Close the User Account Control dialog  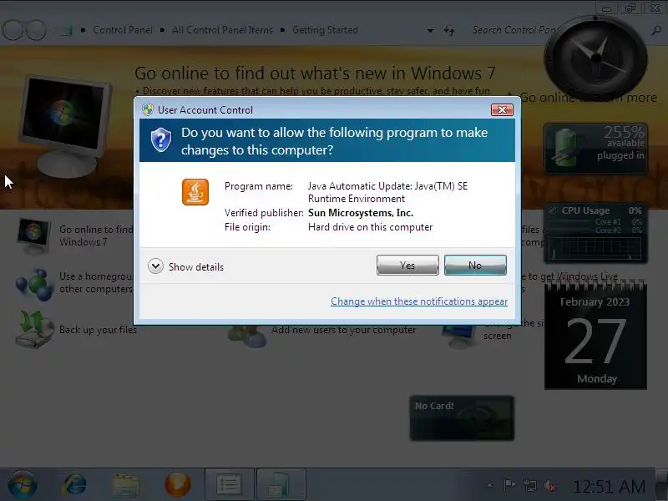(502, 110)
